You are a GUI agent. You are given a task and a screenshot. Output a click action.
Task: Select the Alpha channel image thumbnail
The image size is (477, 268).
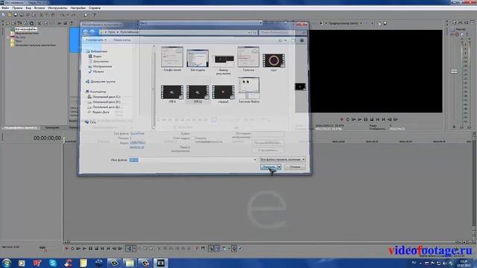tap(172, 57)
